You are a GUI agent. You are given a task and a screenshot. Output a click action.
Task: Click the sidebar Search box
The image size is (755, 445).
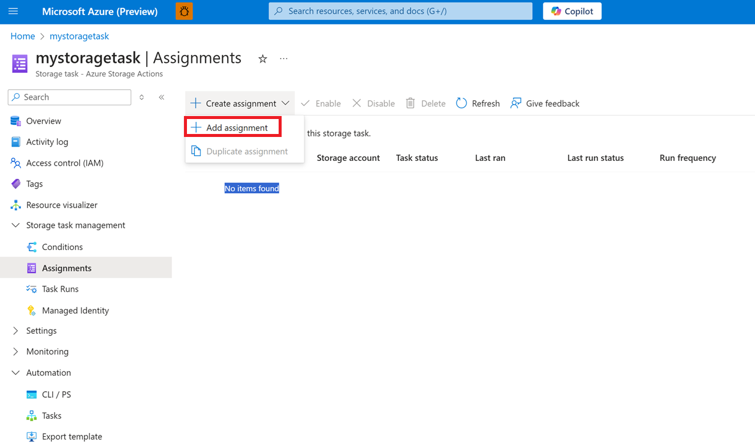point(69,97)
